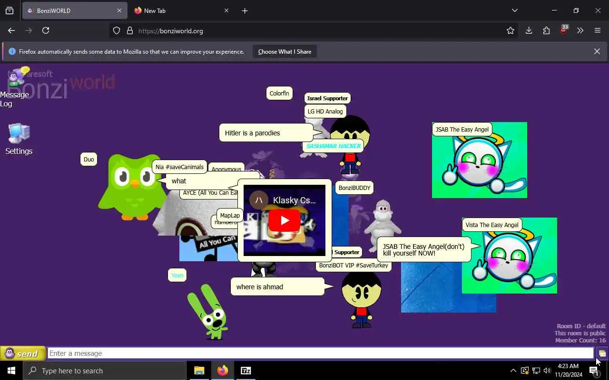
Task: Click the tracking protection shield icon
Action: [x=117, y=31]
